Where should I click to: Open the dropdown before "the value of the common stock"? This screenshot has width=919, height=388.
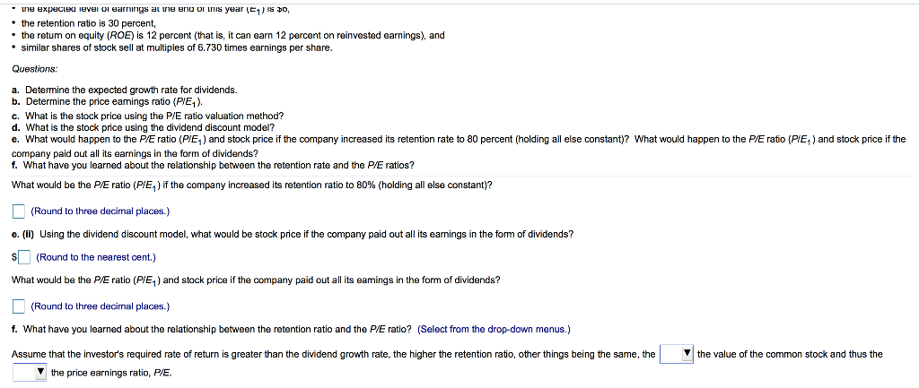point(676,354)
